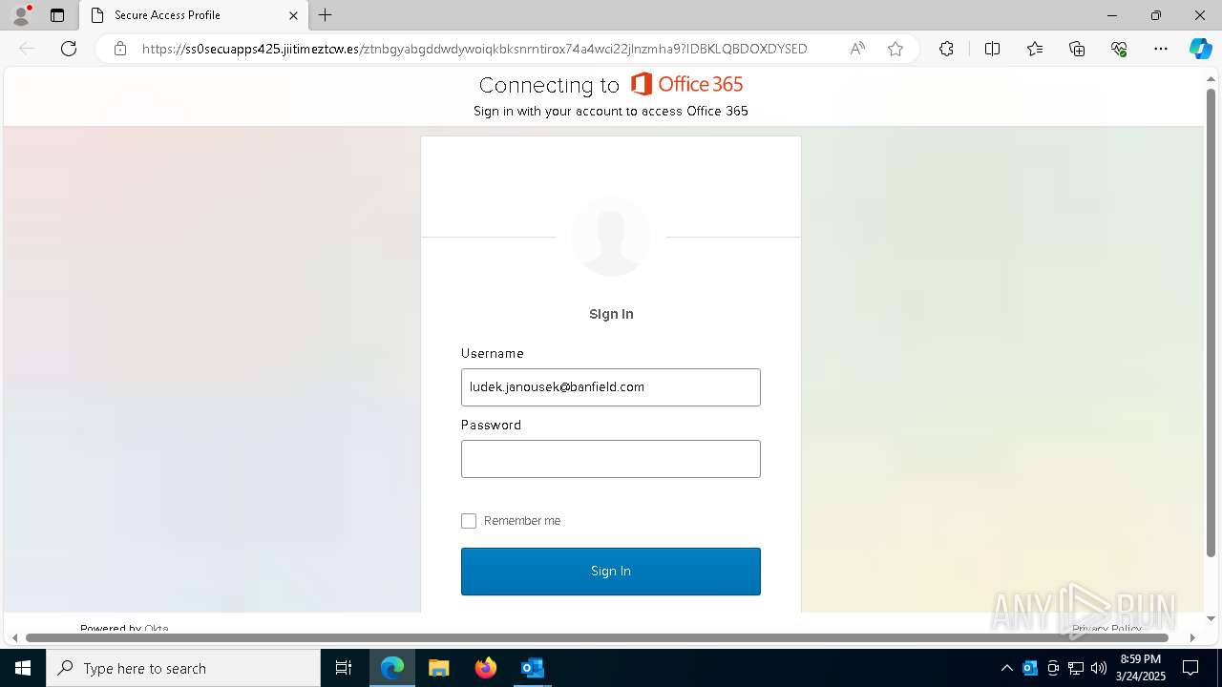The image size is (1222, 687).
Task: Click the scroll left arrow
Action: pyautogui.click(x=13, y=637)
